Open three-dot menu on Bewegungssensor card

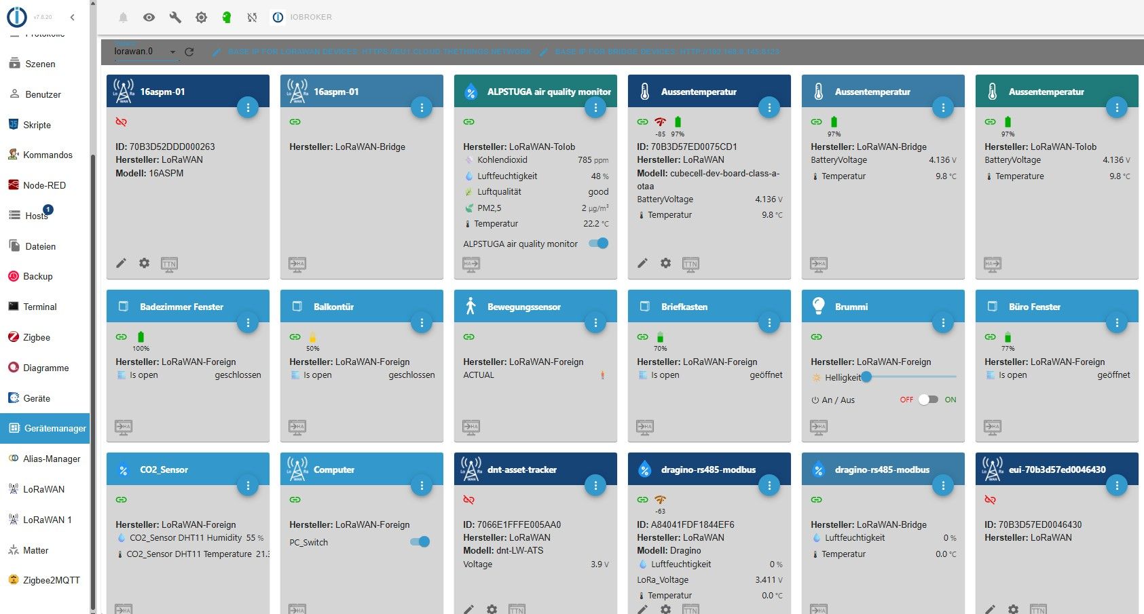(x=595, y=323)
